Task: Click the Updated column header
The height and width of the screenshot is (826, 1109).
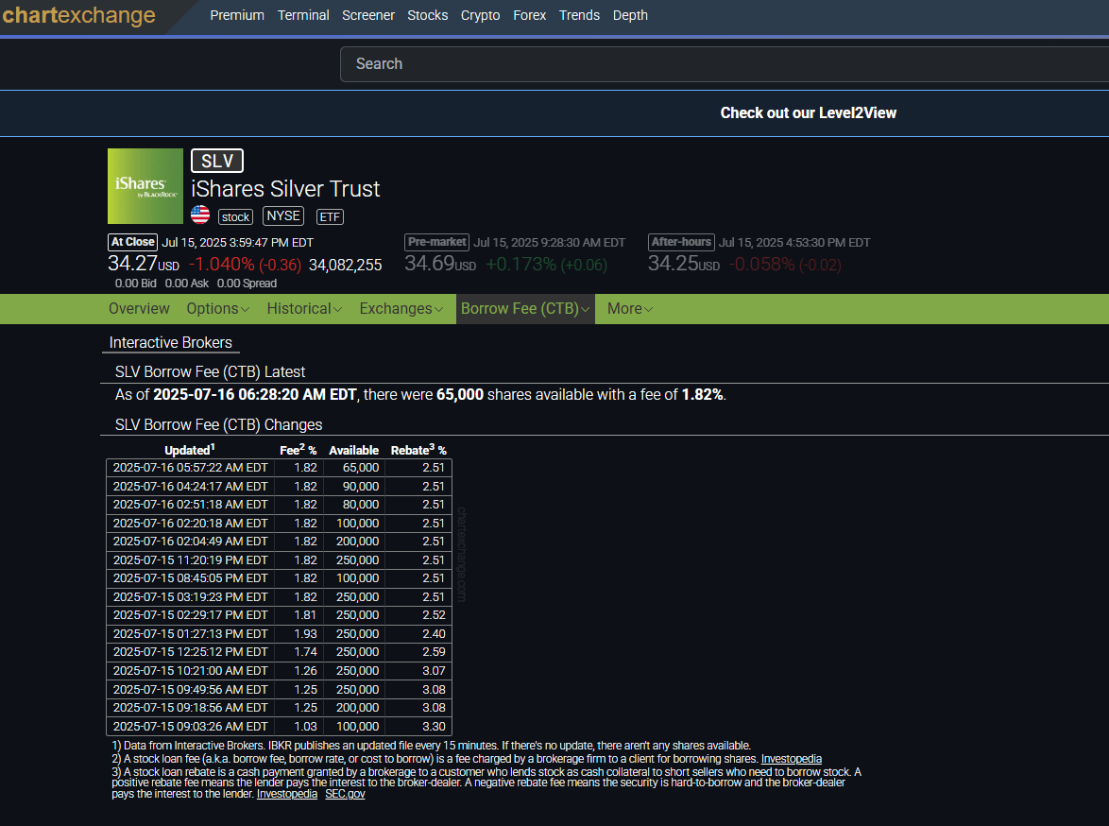Action: click(190, 450)
